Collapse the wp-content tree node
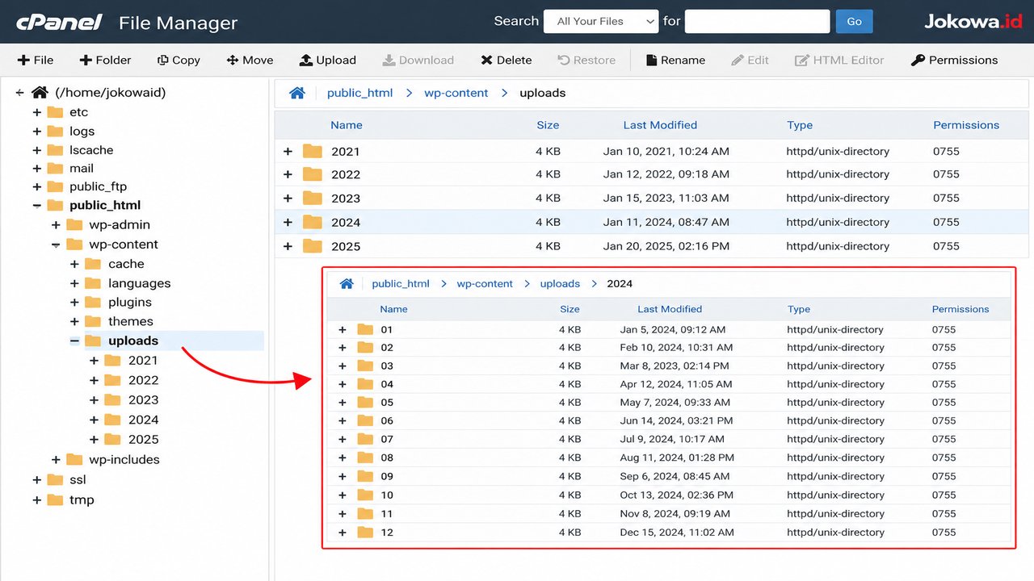This screenshot has height=581, width=1034. coord(56,245)
